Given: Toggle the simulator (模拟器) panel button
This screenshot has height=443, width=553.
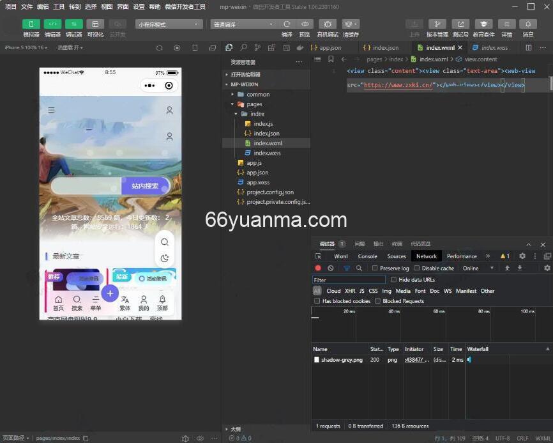Looking at the screenshot, I should click(31, 24).
